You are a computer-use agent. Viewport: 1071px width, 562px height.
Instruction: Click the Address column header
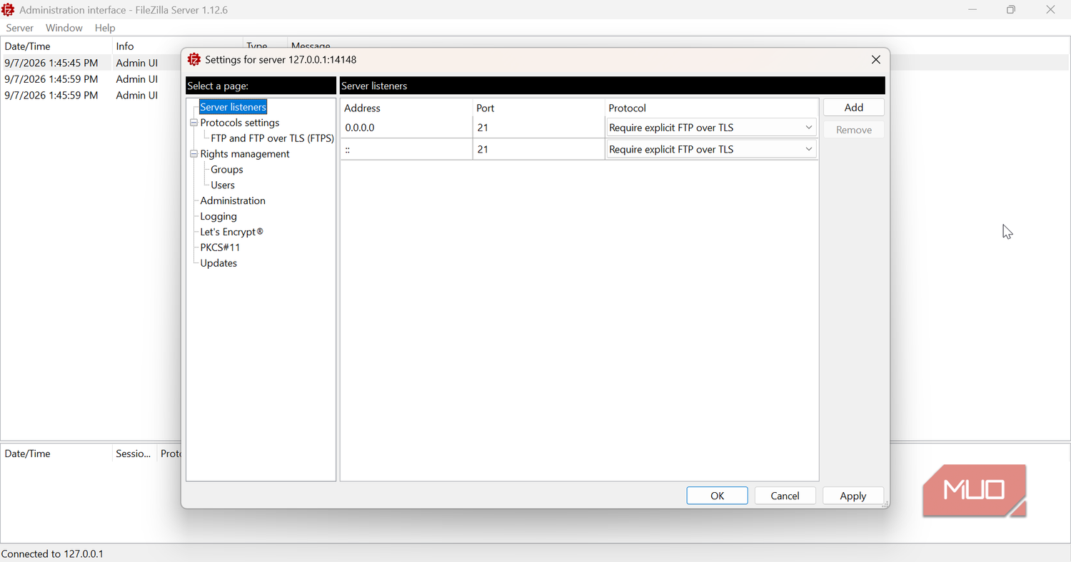[406, 108]
